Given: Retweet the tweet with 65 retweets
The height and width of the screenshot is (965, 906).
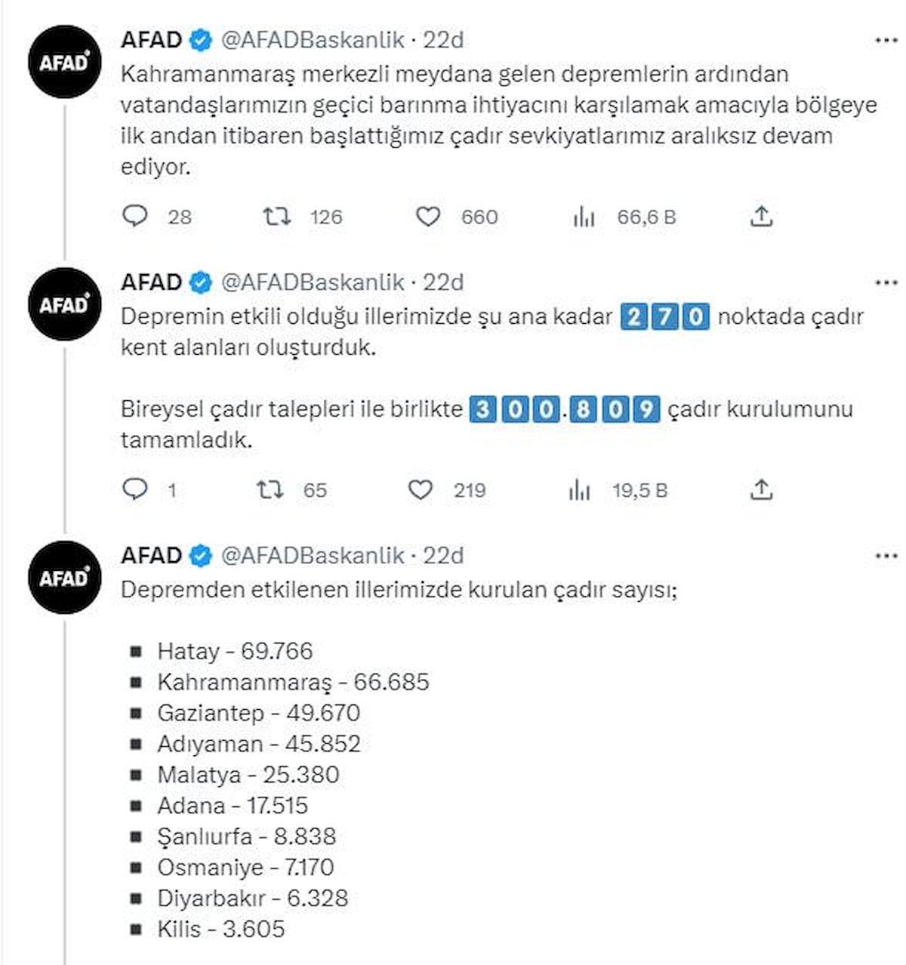Looking at the screenshot, I should (270, 490).
